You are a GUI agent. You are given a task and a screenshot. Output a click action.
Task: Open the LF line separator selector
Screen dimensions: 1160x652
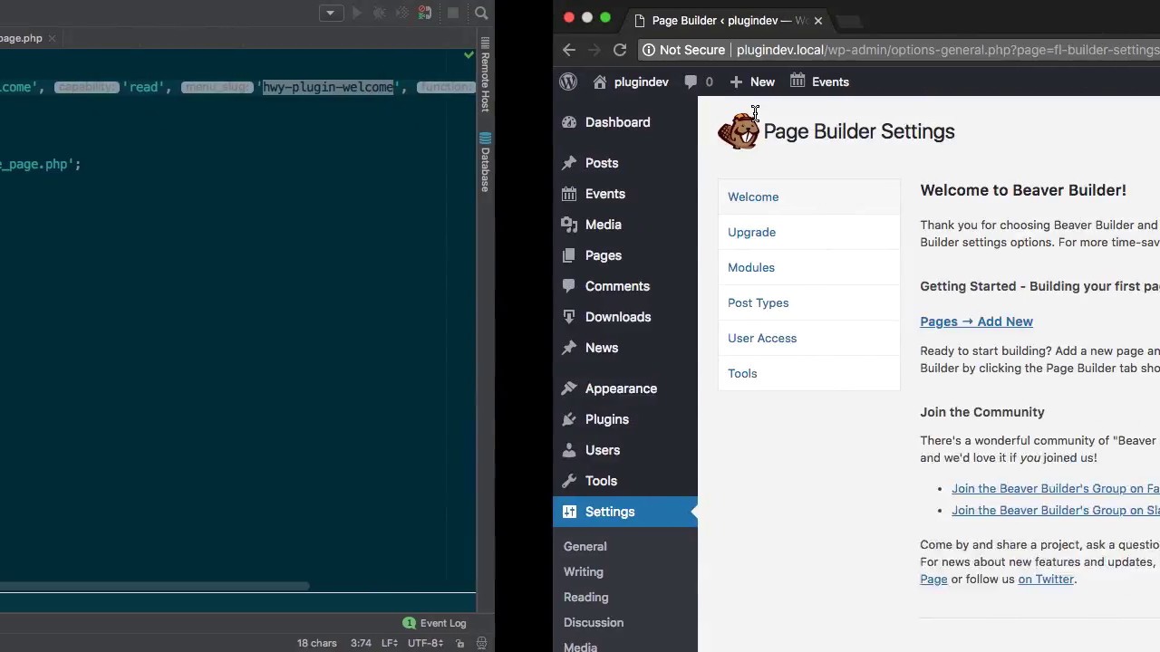(390, 643)
